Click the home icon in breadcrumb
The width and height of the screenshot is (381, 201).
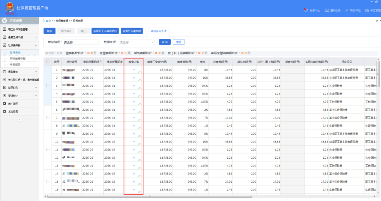pos(43,21)
